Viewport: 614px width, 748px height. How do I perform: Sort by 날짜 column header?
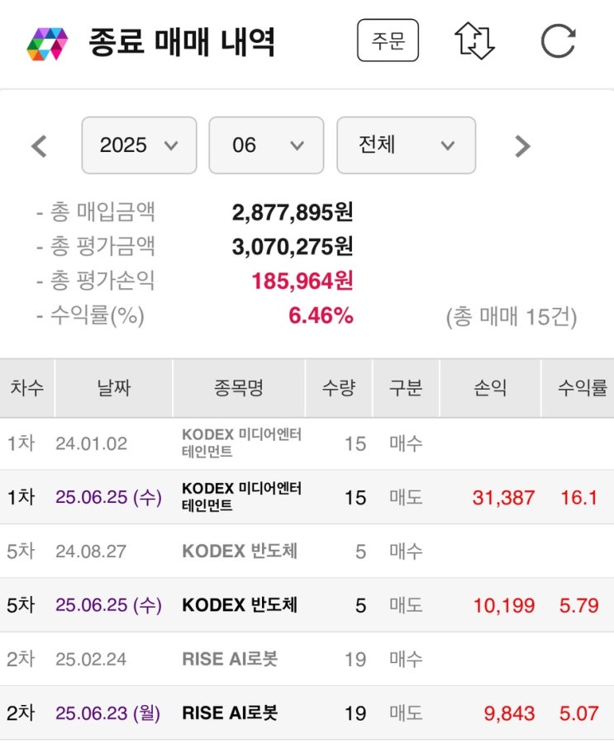point(113,388)
